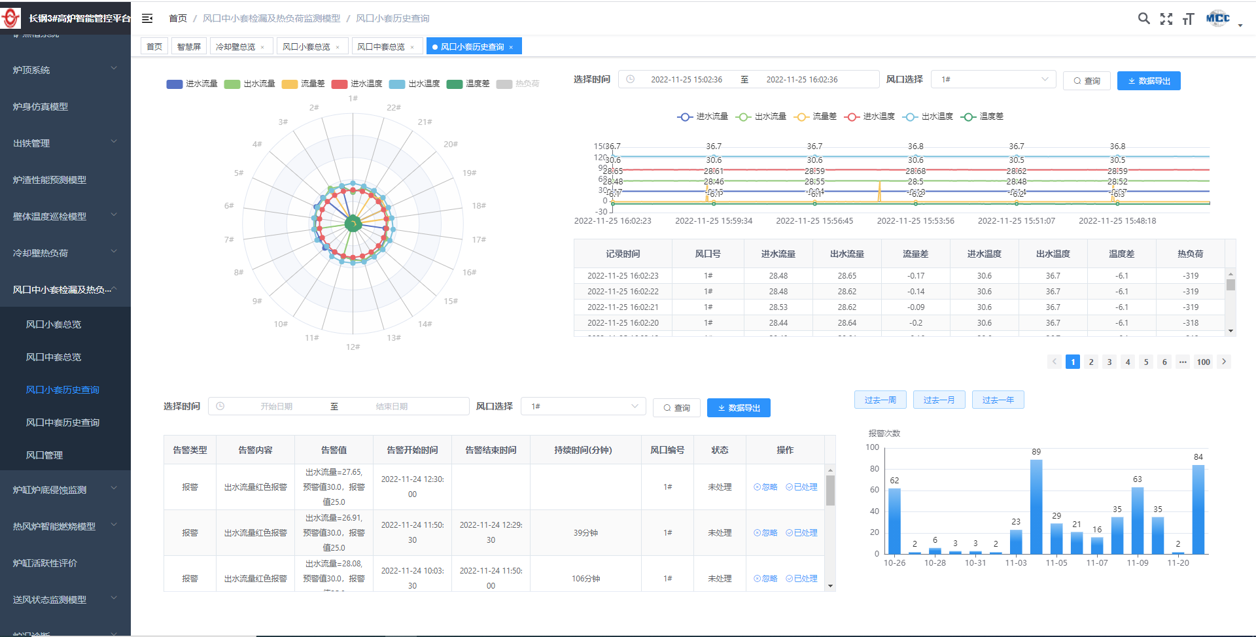Viewport: 1256px width, 637px height.
Task: Close the 冷却壁总览 tab
Action: (x=262, y=47)
